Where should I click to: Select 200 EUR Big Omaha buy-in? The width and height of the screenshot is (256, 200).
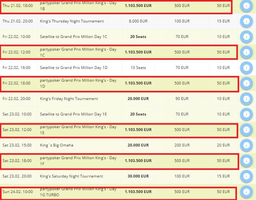point(182,145)
